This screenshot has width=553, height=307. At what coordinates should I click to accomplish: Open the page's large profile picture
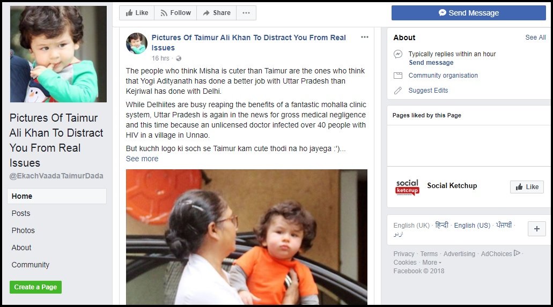pyautogui.click(x=58, y=54)
